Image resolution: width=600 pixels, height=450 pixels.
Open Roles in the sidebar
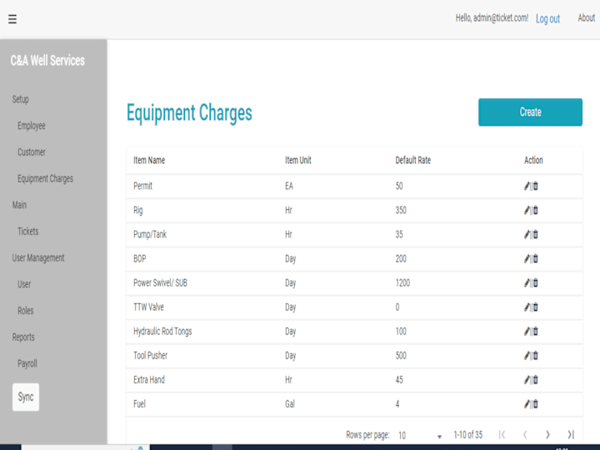coord(25,311)
